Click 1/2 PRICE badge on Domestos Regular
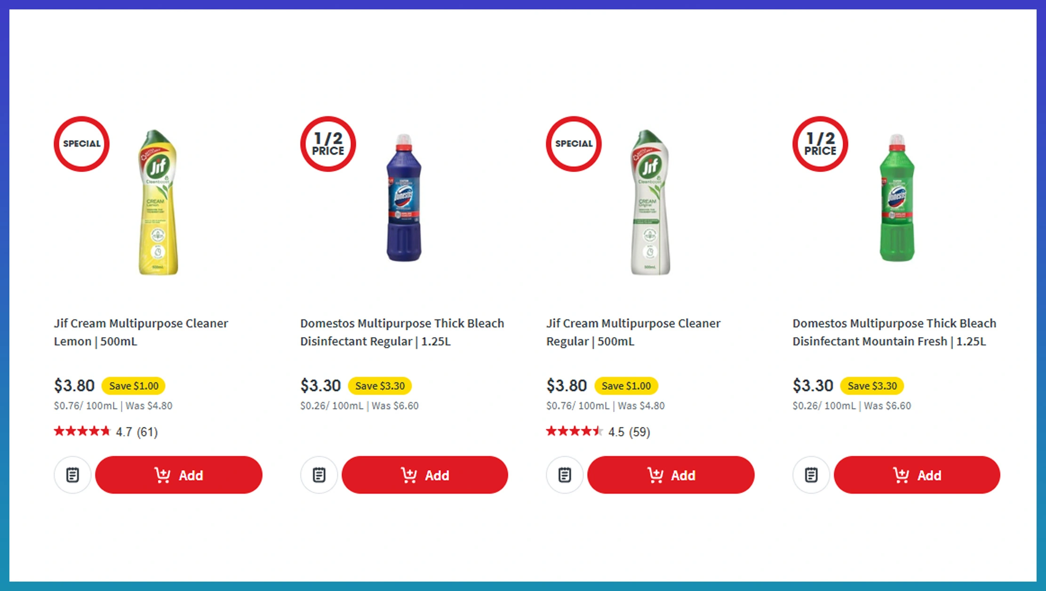This screenshot has height=591, width=1046. coord(328,144)
